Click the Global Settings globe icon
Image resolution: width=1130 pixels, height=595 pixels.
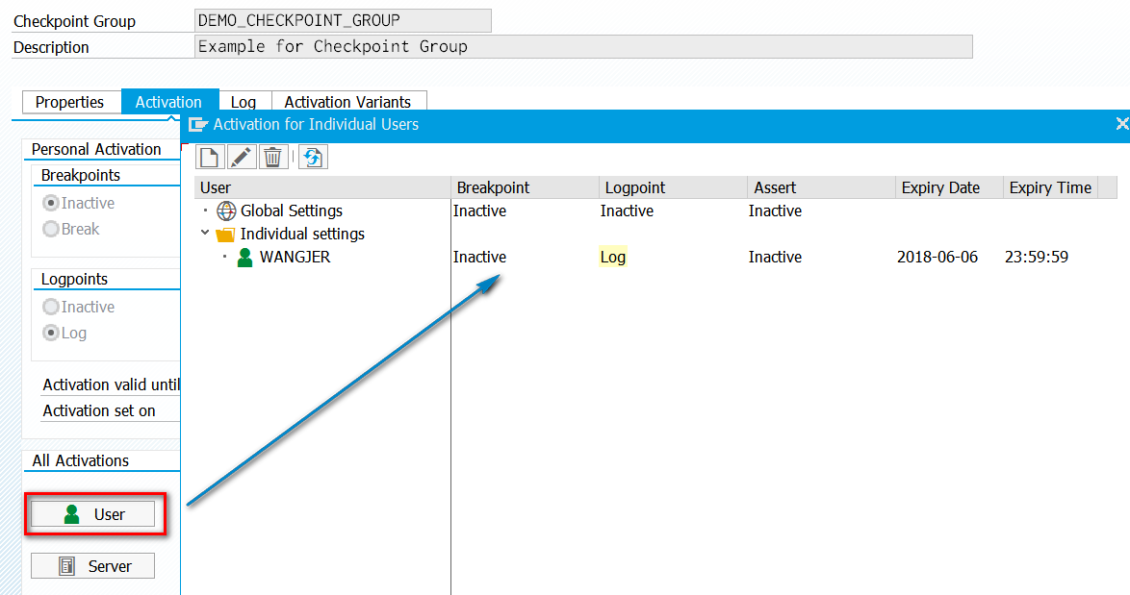point(226,211)
